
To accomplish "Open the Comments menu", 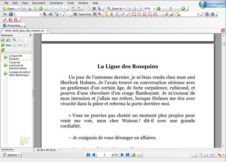I will point(56,3).
